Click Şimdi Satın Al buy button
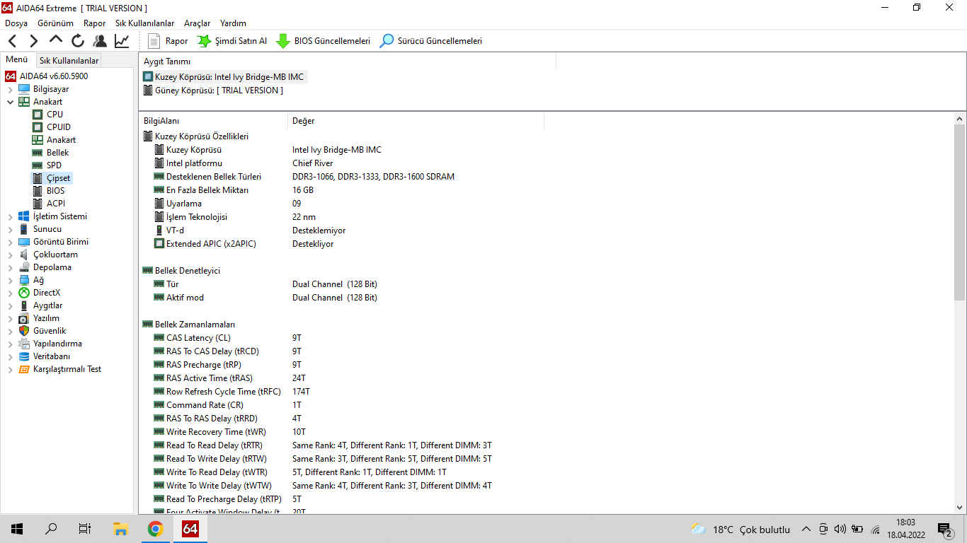 [x=231, y=41]
